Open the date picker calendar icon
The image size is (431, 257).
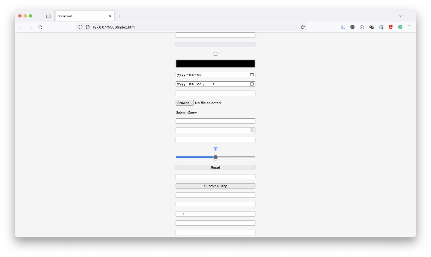click(x=252, y=74)
